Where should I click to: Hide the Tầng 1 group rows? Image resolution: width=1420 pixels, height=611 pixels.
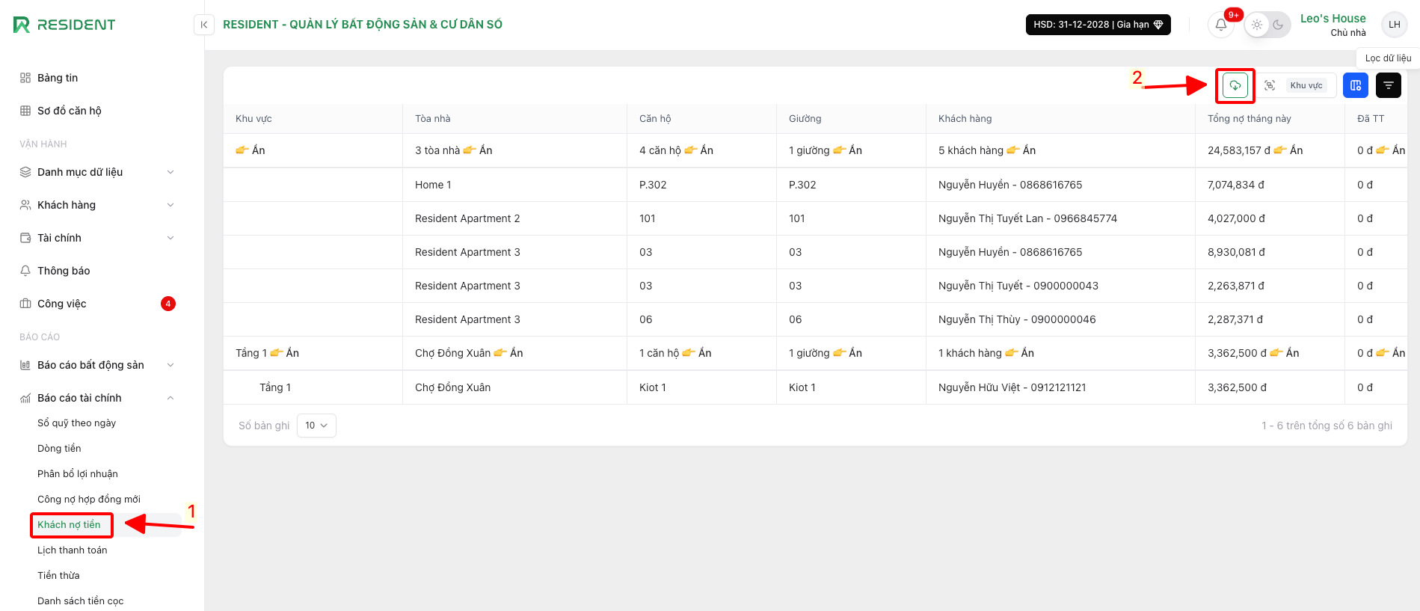coord(284,353)
